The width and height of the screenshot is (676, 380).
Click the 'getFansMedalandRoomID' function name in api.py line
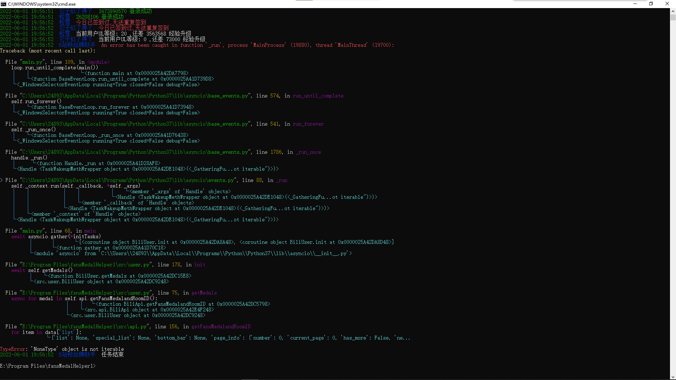(x=221, y=327)
